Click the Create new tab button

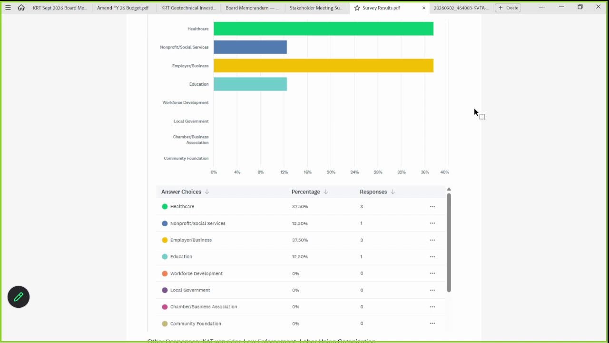coord(508,8)
